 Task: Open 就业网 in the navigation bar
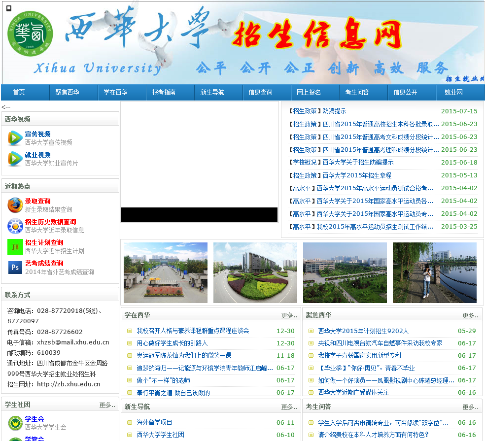(x=453, y=92)
